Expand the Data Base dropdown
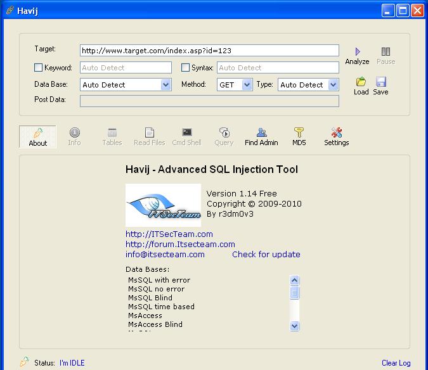Image resolution: width=428 pixels, height=370 pixels. pyautogui.click(x=165, y=85)
